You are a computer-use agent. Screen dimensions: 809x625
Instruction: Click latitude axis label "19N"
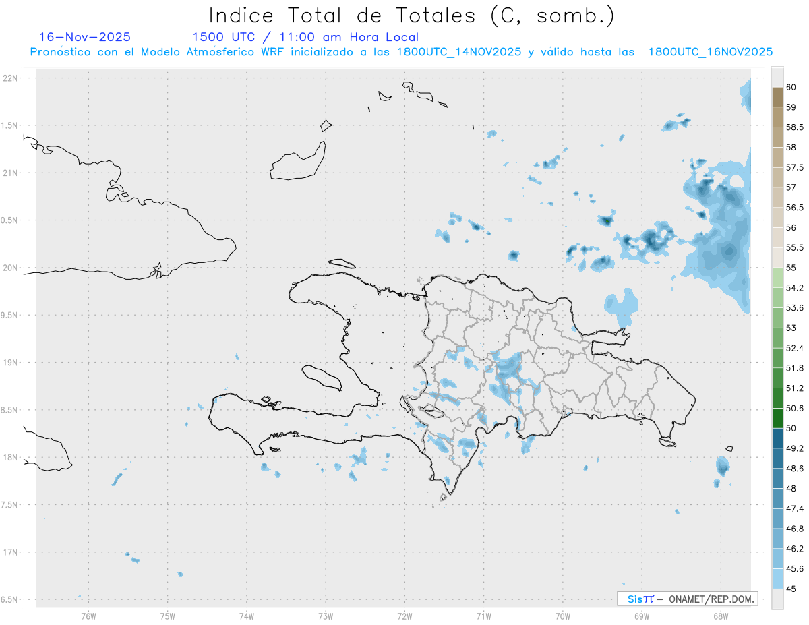pos(11,363)
